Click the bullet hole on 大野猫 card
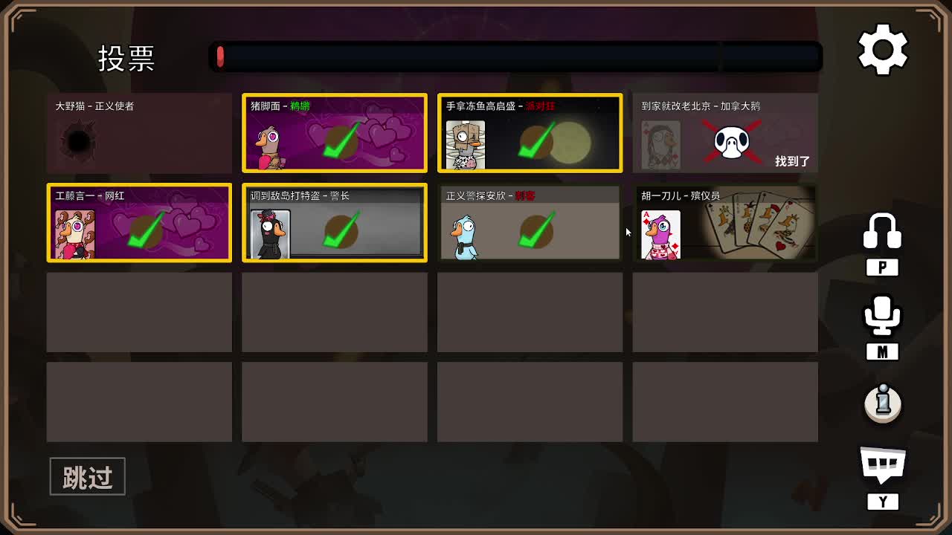Image resolution: width=952 pixels, height=535 pixels. [x=78, y=141]
